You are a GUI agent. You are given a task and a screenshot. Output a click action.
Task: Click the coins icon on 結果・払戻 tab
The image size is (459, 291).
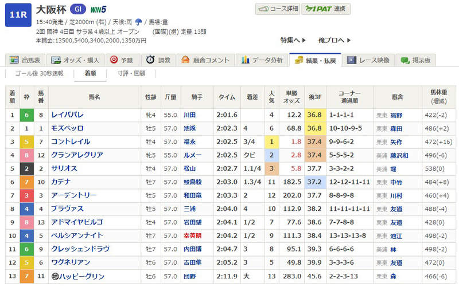click(299, 60)
